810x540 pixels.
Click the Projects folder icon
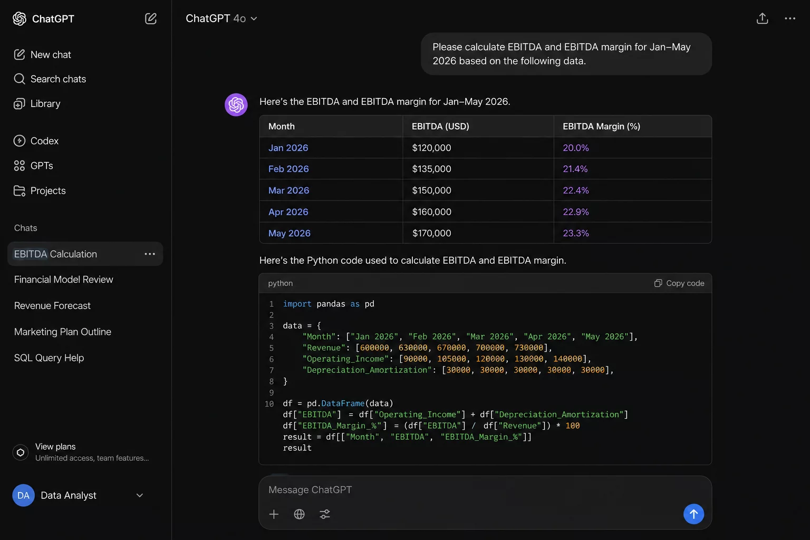pos(20,190)
